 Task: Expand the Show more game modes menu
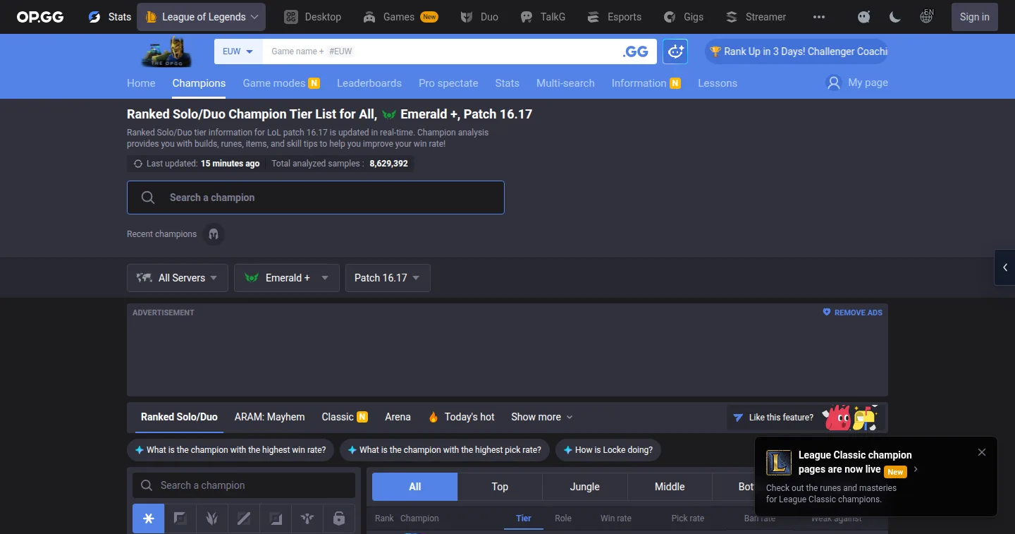[542, 417]
